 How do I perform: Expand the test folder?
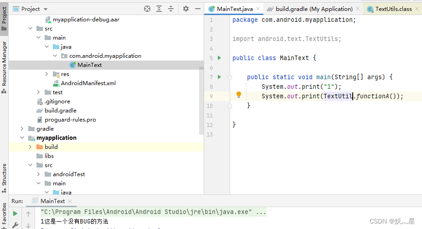(x=38, y=92)
